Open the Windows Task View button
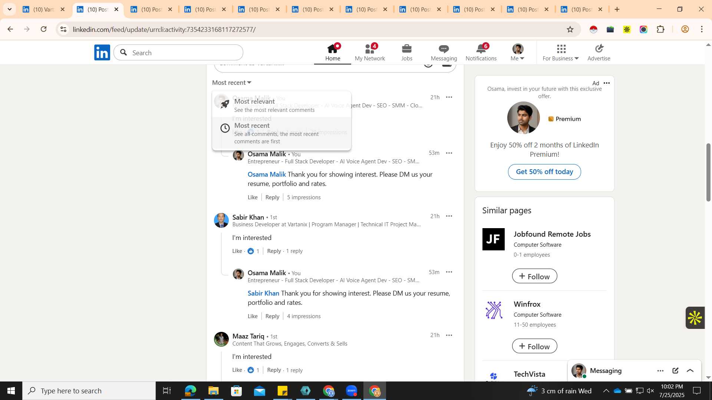Screen dimensions: 712x400 167,391
